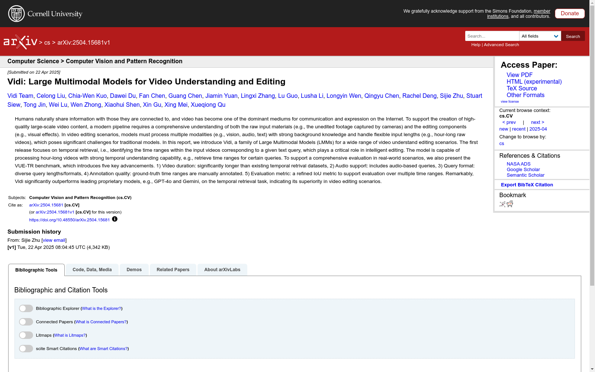Click the cs breadcrumb link
The width and height of the screenshot is (595, 372).
[x=47, y=43]
